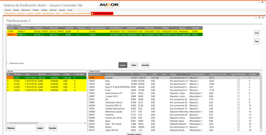Open the Ventana menu

click(x=62, y=10)
